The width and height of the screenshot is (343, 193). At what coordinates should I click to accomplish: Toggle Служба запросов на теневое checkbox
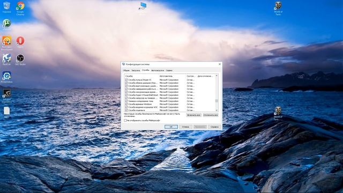click(x=126, y=98)
